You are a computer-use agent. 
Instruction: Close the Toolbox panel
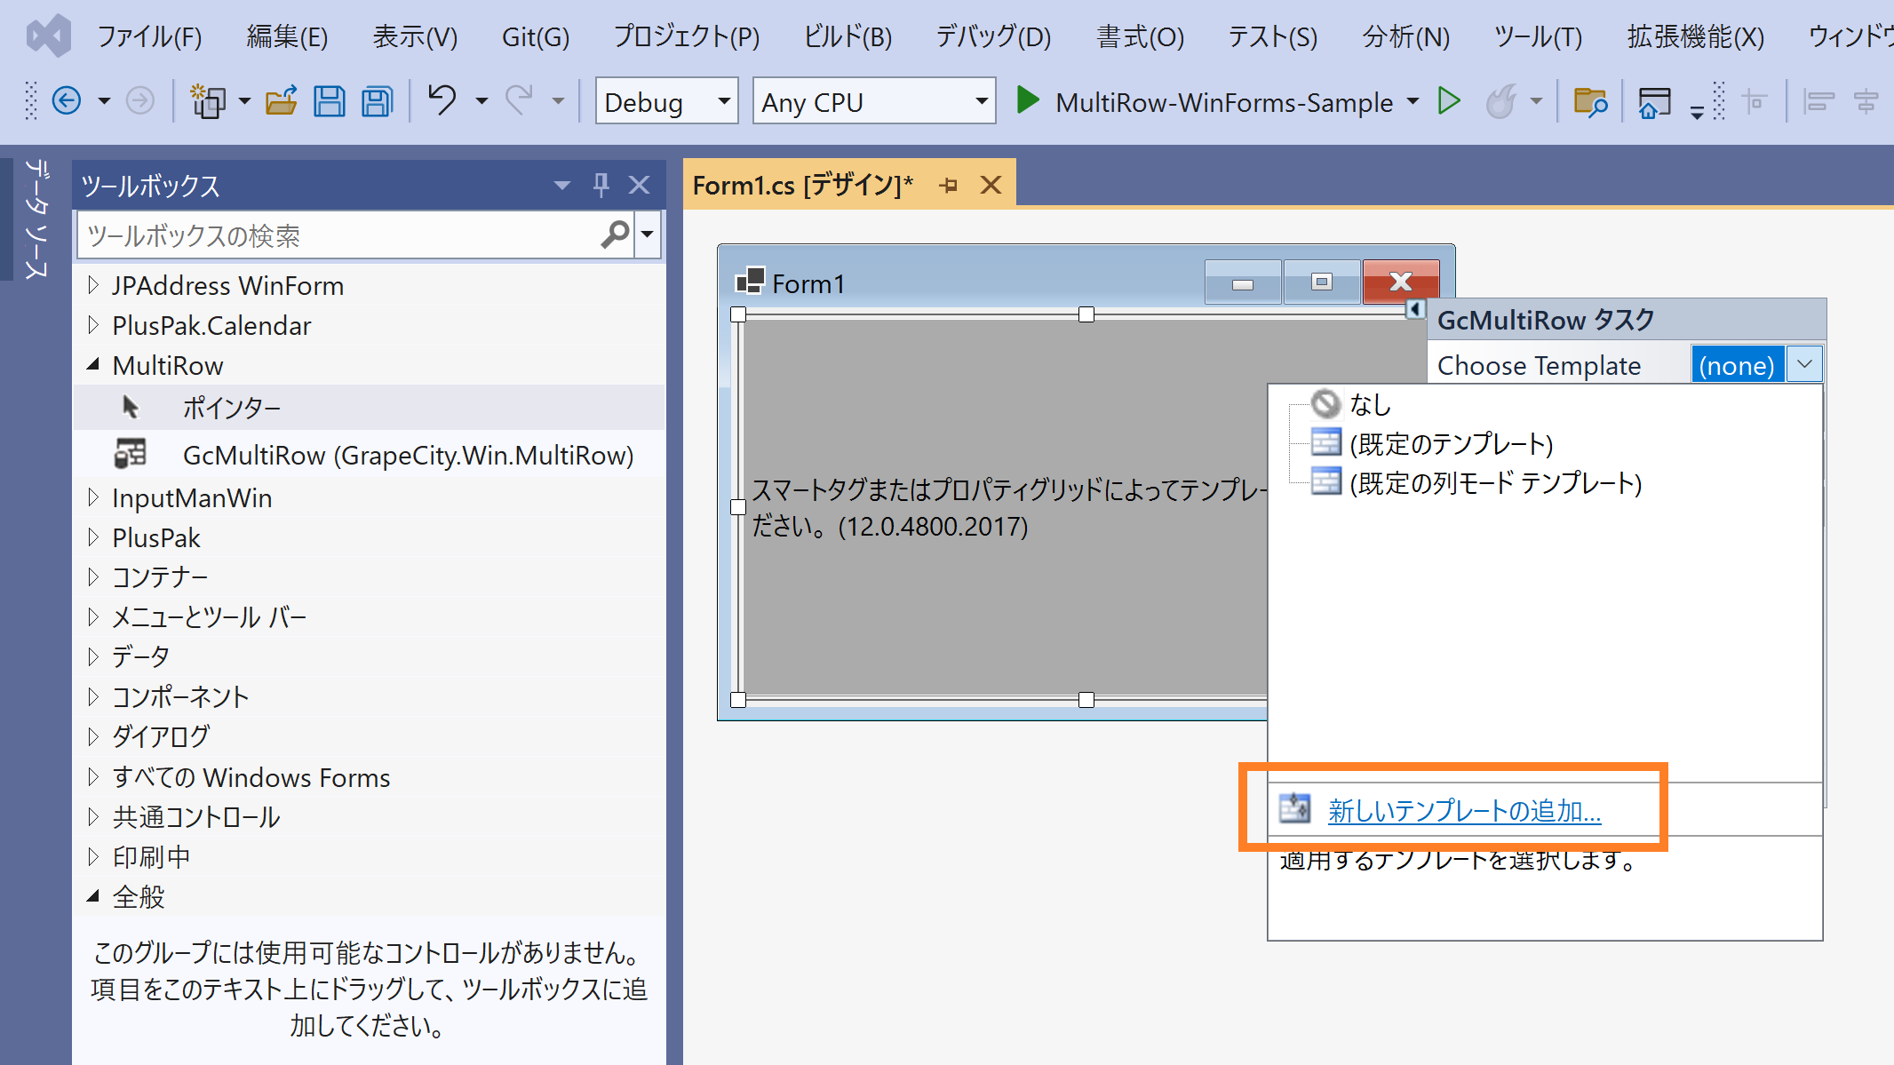(639, 185)
